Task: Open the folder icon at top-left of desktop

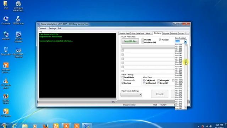Action: (x=6, y=5)
